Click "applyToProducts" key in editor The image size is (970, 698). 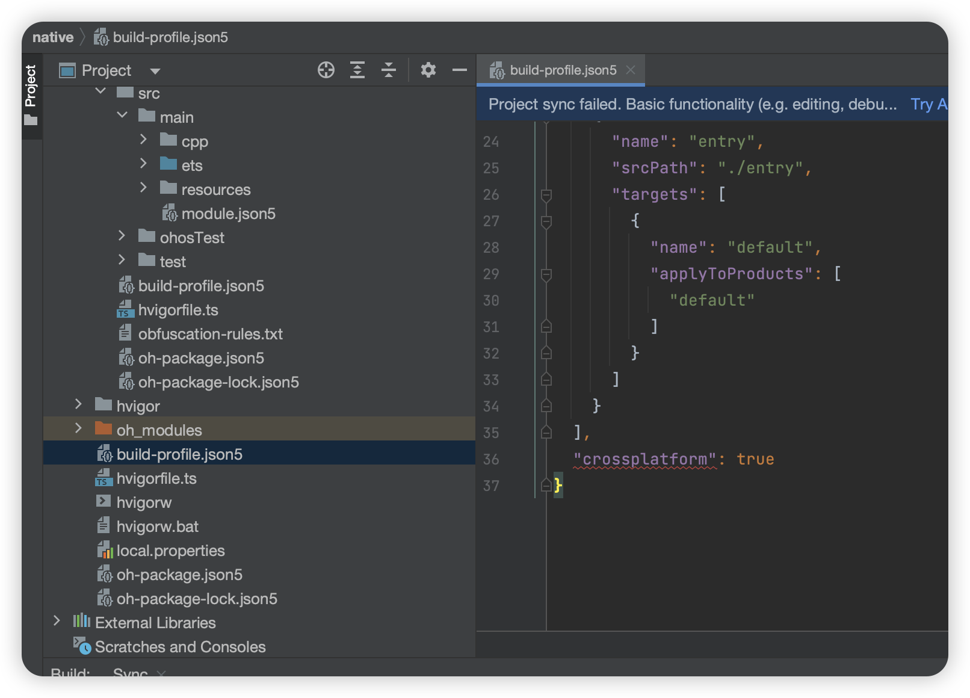[x=732, y=274]
